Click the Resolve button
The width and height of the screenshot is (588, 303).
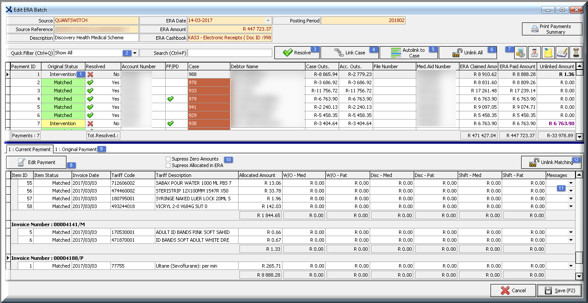tap(297, 53)
